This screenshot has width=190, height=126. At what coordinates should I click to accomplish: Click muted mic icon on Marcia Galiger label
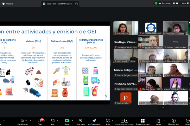(x=116, y=75)
